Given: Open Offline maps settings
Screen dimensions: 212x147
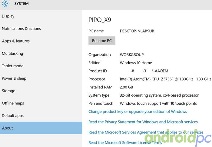Looking at the screenshot, I should point(13,103).
